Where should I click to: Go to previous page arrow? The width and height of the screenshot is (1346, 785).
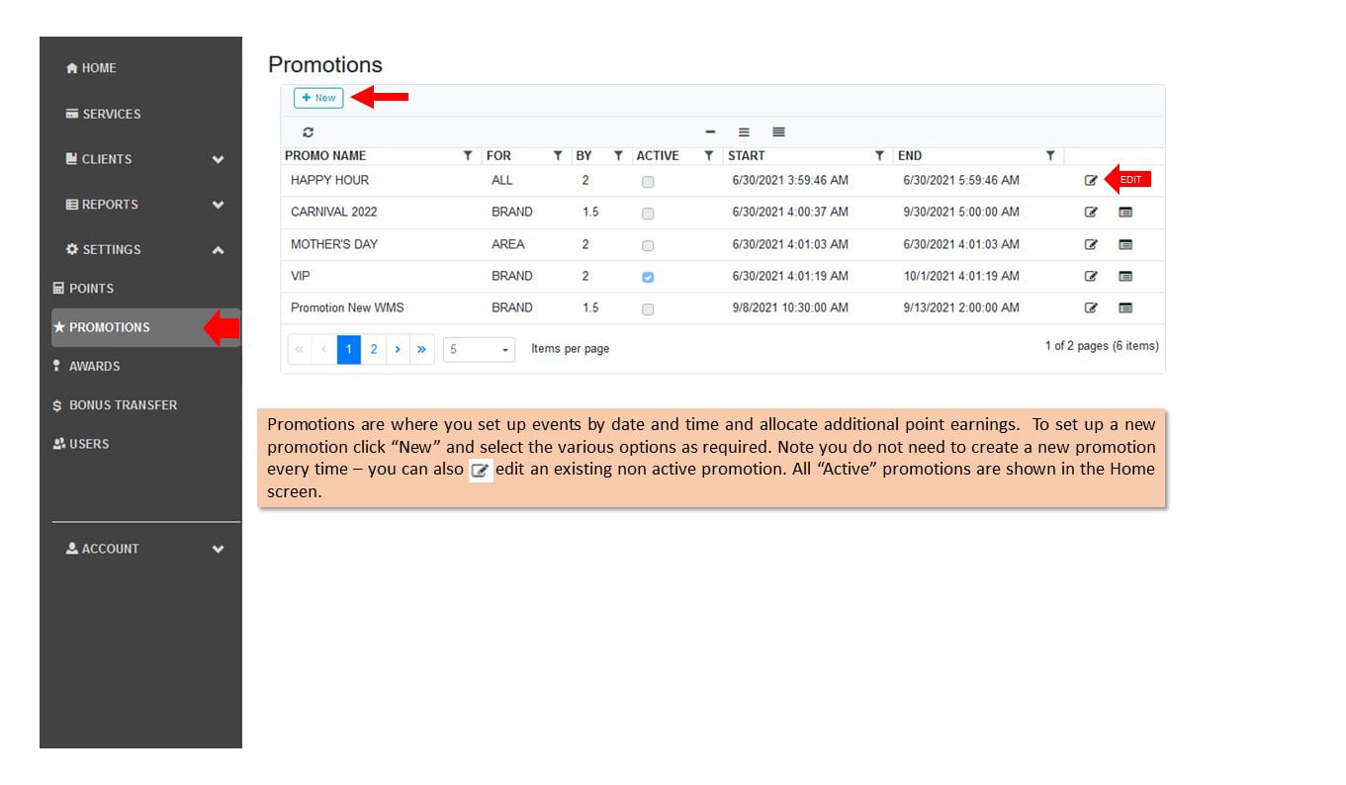pos(324,349)
